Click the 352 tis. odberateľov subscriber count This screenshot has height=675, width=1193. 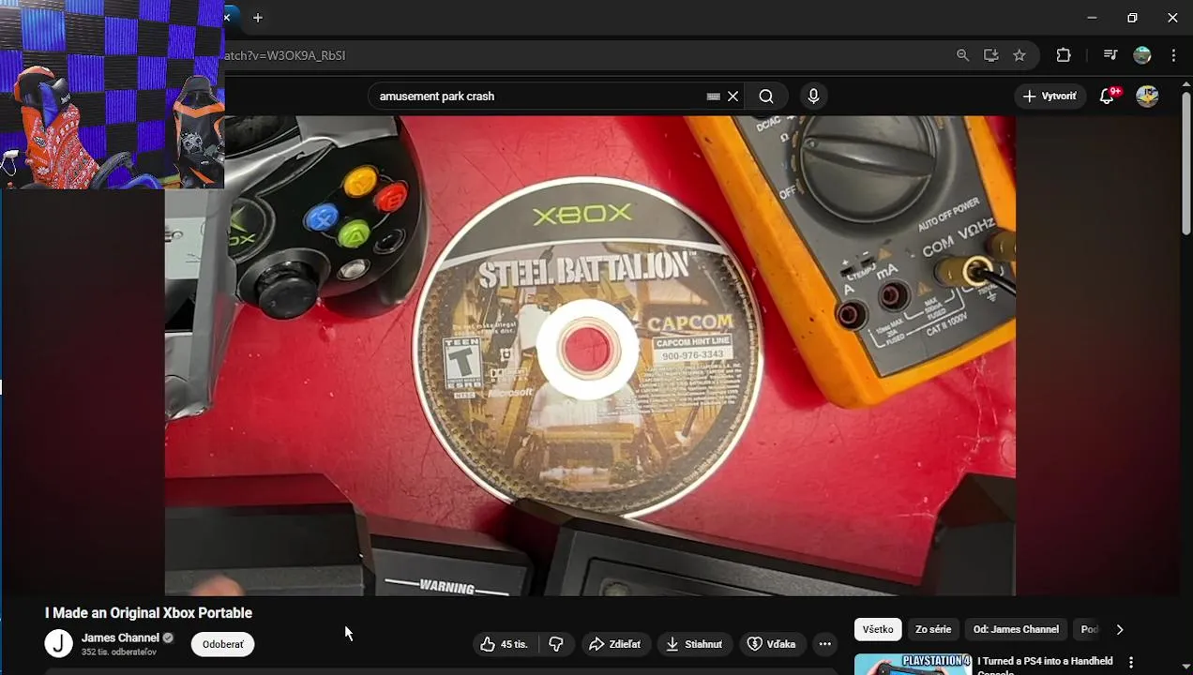(119, 652)
